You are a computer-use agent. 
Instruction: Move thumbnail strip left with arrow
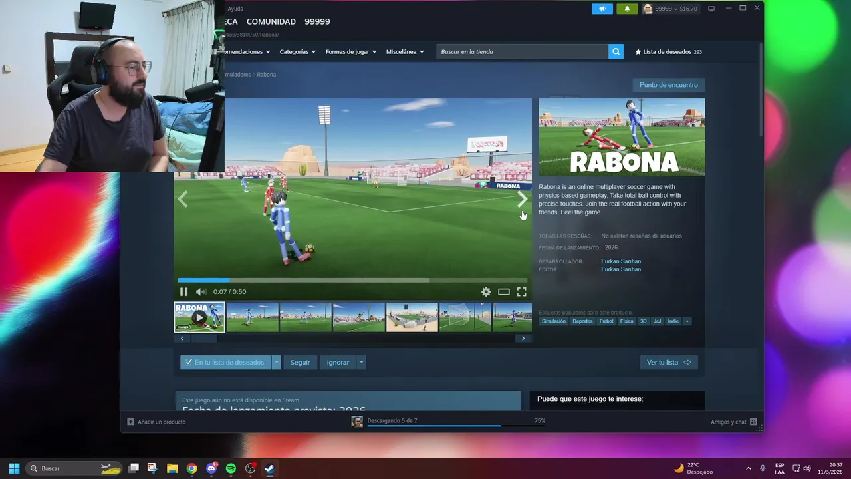point(182,338)
